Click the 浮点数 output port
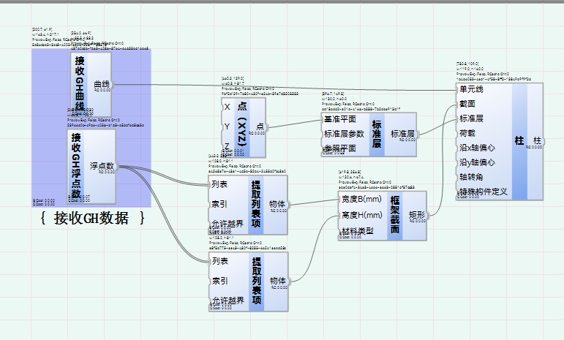Image resolution: width=564 pixels, height=340 pixels. [102, 166]
